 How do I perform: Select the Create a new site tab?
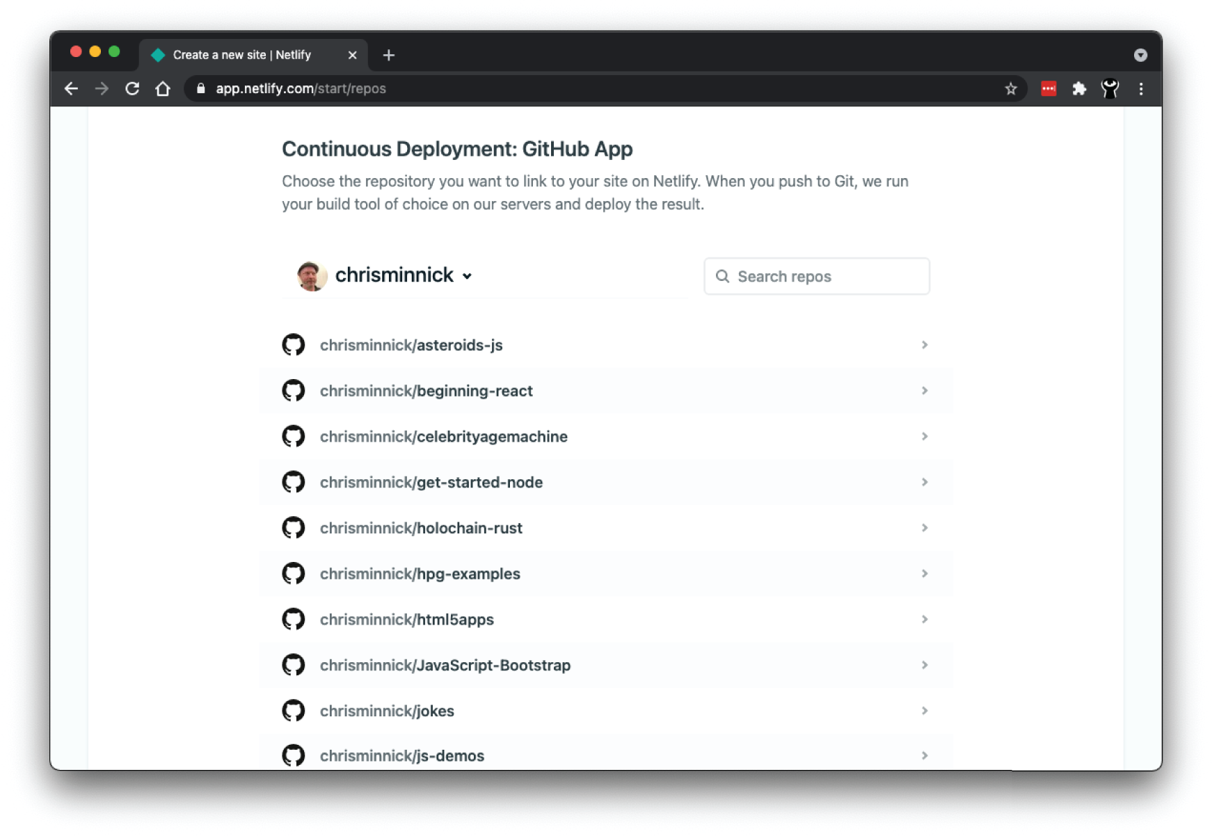pos(242,55)
